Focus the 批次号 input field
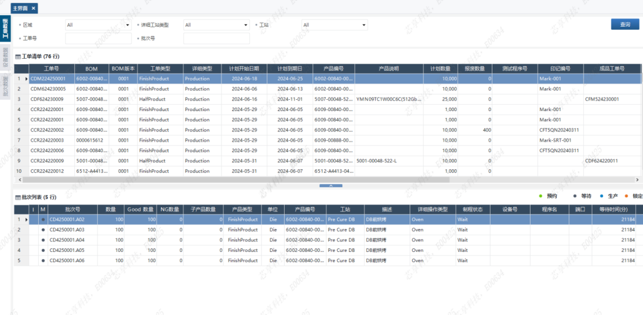The height and width of the screenshot is (315, 643). [x=217, y=39]
